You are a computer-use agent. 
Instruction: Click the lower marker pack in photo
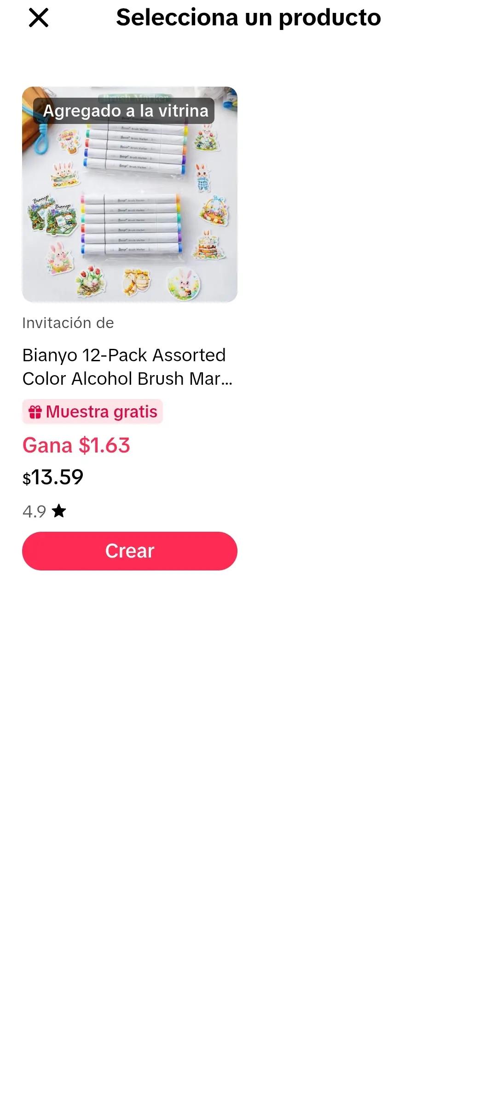click(x=131, y=224)
